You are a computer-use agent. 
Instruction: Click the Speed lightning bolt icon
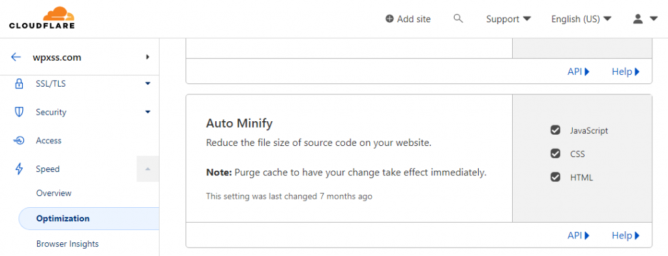coord(19,169)
